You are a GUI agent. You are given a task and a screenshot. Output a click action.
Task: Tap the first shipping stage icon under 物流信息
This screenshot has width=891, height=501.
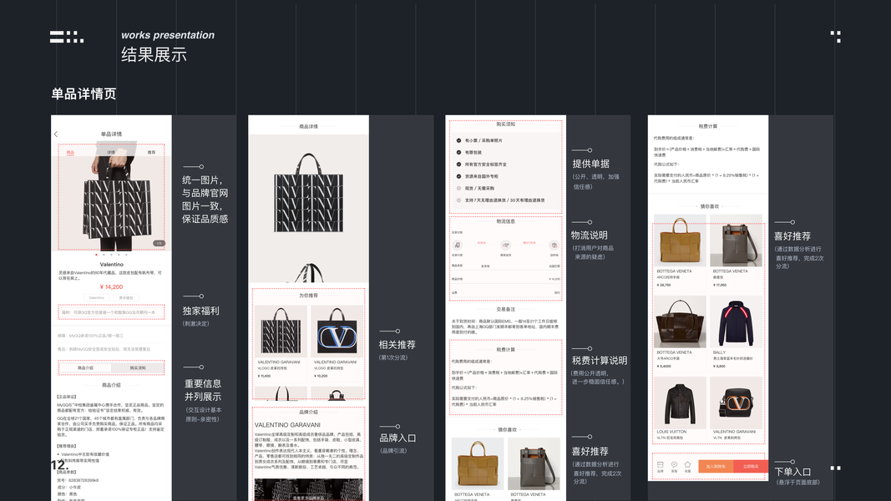coord(458,245)
